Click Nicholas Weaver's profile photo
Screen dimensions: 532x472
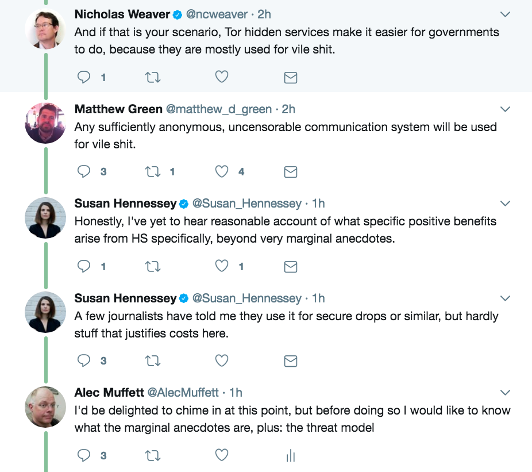click(45, 29)
